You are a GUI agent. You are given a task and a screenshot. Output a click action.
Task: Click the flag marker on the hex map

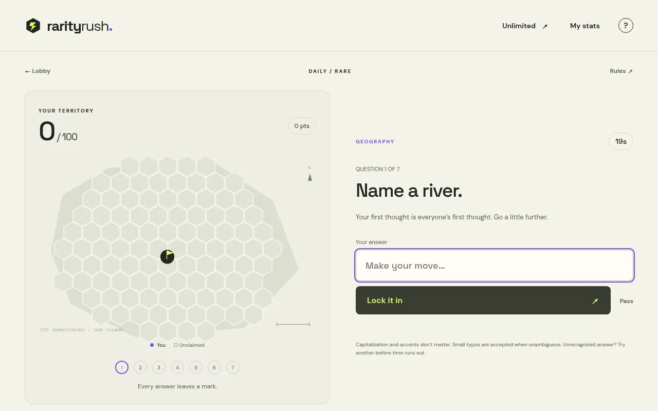(x=168, y=256)
